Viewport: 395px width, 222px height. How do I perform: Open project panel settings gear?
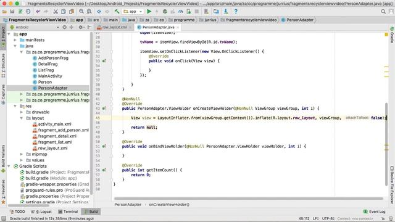(81, 27)
